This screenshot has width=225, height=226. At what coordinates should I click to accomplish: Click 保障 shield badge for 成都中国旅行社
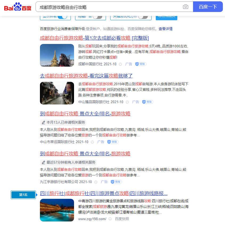[x=141, y=64]
